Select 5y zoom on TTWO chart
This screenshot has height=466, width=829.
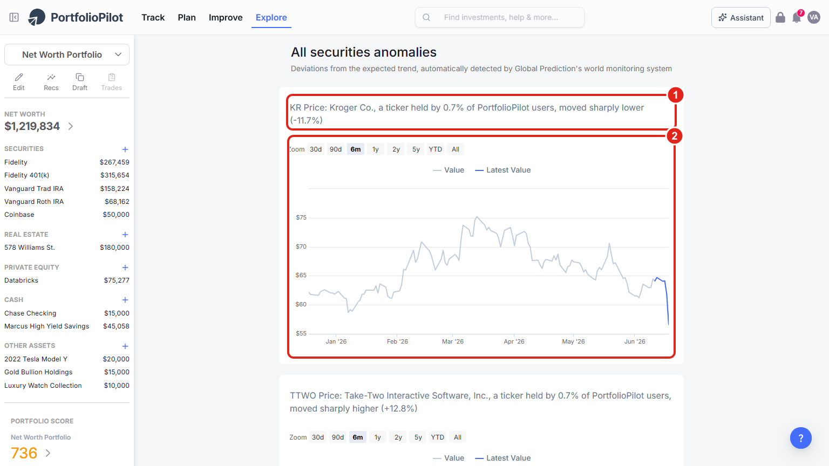[418, 437]
